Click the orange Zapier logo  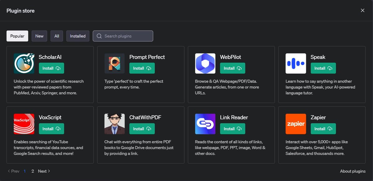296,124
